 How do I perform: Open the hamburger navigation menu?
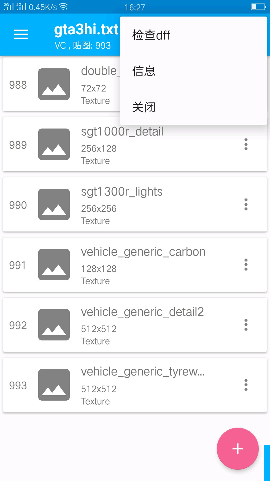pos(21,34)
